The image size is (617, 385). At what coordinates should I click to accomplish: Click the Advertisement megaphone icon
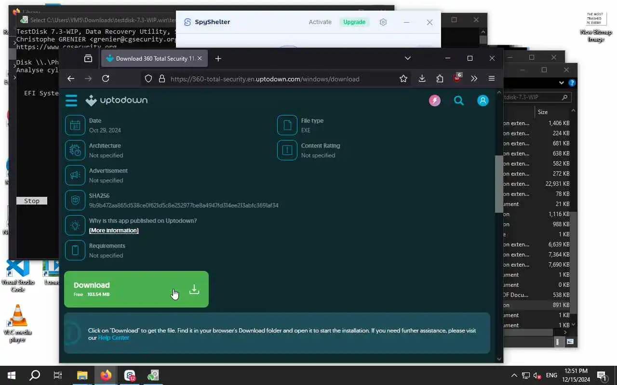[75, 176]
